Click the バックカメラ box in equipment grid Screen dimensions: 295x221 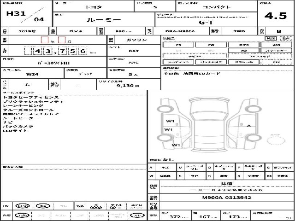(211, 62)
